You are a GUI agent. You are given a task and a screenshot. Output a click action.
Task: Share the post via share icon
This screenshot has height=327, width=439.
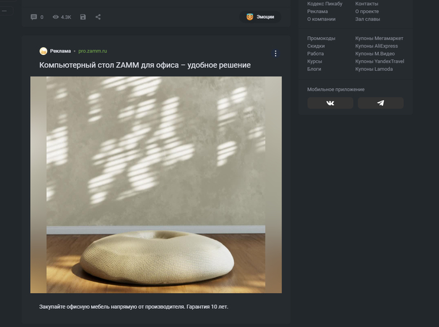98,17
